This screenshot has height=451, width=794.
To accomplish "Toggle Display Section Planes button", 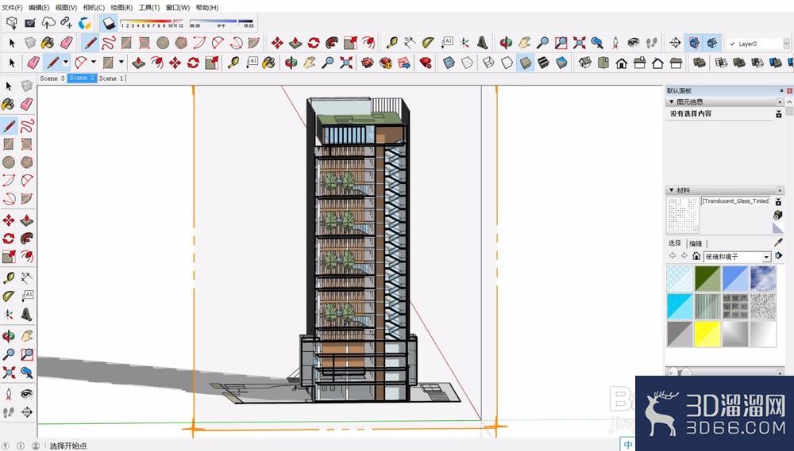I will (x=693, y=43).
